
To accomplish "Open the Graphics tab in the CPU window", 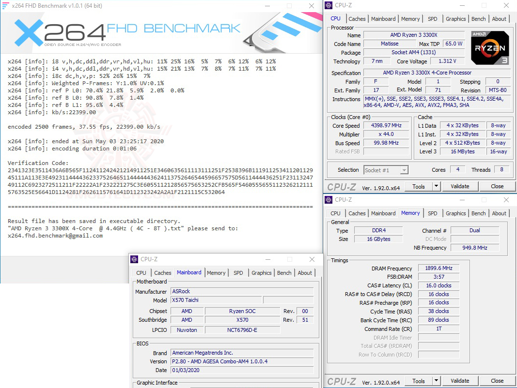I will [455, 19].
